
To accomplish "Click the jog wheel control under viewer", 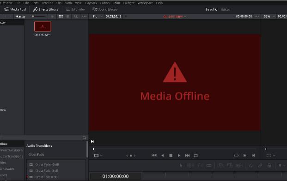I will point(131,156).
